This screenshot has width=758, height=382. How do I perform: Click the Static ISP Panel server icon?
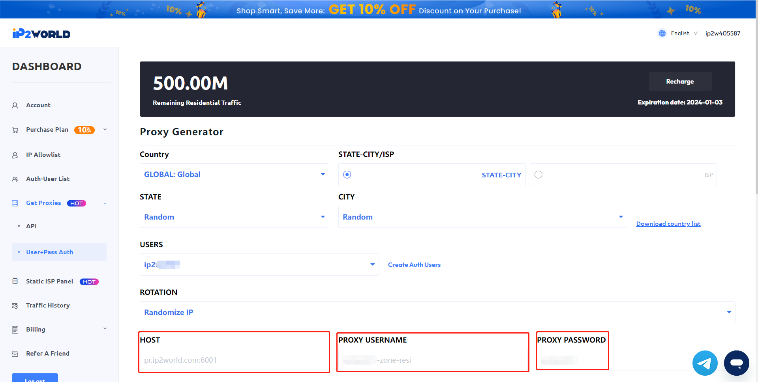point(15,281)
